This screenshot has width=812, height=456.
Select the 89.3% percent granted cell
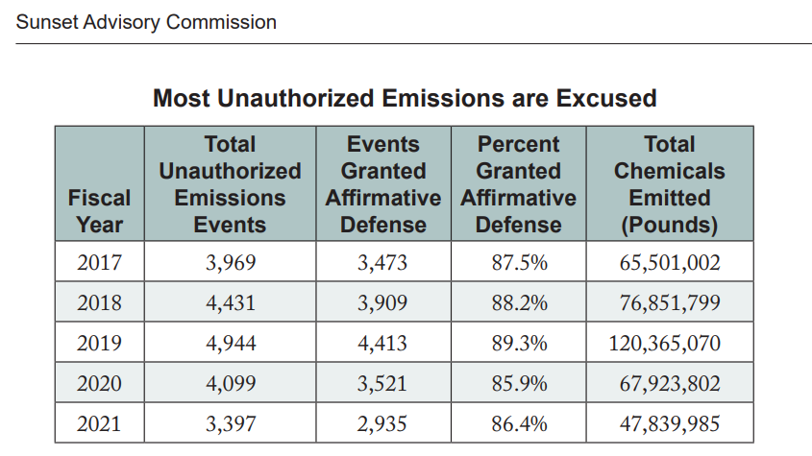pos(519,343)
